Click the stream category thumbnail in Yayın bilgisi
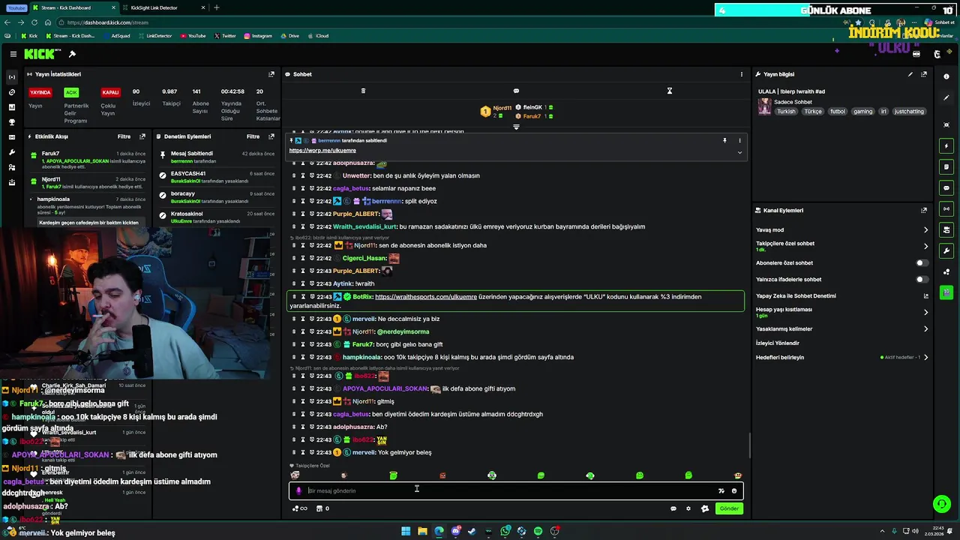The height and width of the screenshot is (540, 960). click(764, 106)
